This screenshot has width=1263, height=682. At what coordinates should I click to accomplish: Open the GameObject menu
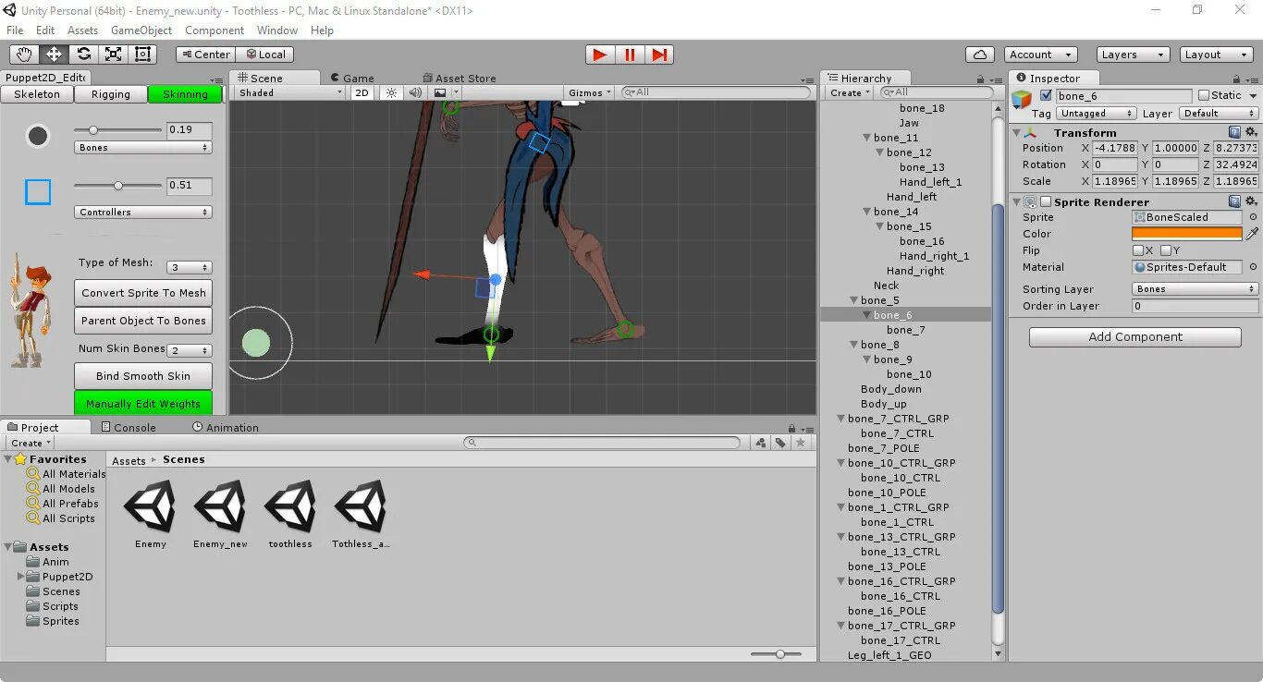141,30
